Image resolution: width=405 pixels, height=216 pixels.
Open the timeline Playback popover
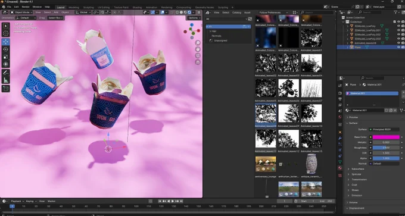[17, 201]
